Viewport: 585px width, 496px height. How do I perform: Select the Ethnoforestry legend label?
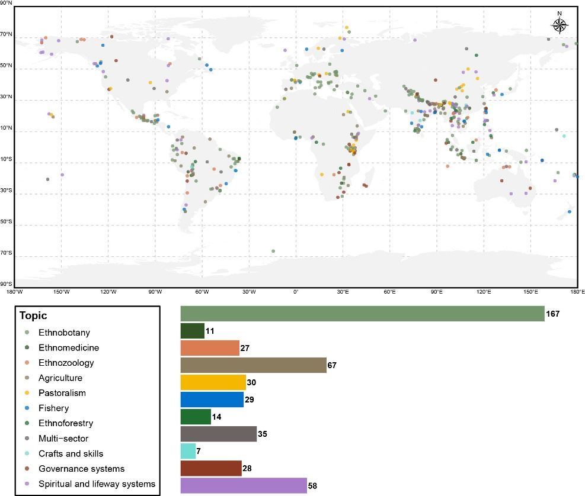(x=65, y=423)
